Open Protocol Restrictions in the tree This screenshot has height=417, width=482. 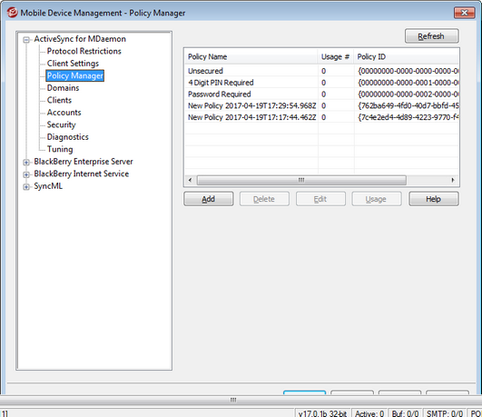(x=84, y=51)
